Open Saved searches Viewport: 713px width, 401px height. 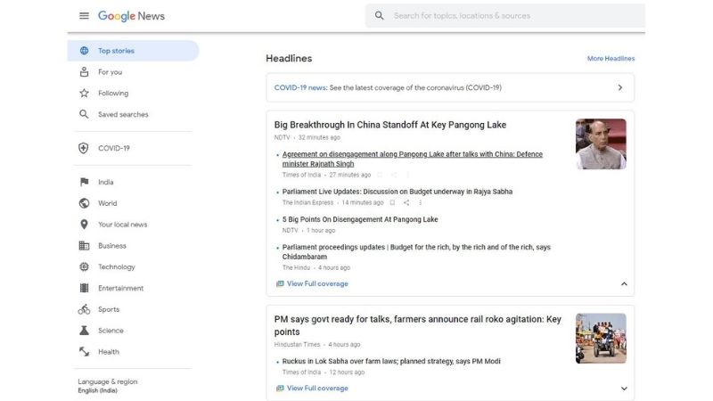[x=123, y=115]
